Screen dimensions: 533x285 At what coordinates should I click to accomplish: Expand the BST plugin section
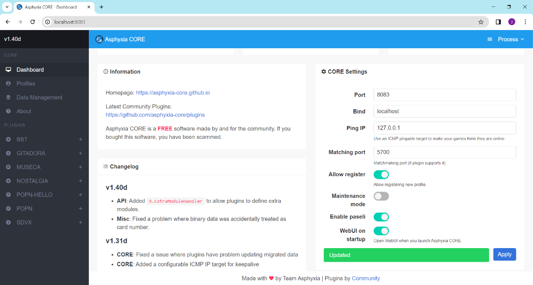[80, 139]
